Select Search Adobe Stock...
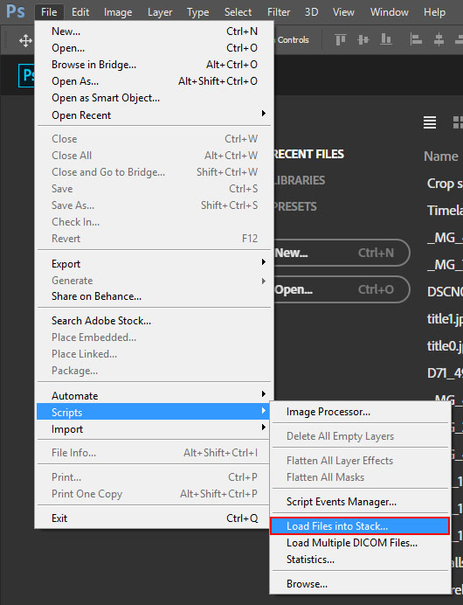Viewport: 463px width, 605px height. (154, 321)
